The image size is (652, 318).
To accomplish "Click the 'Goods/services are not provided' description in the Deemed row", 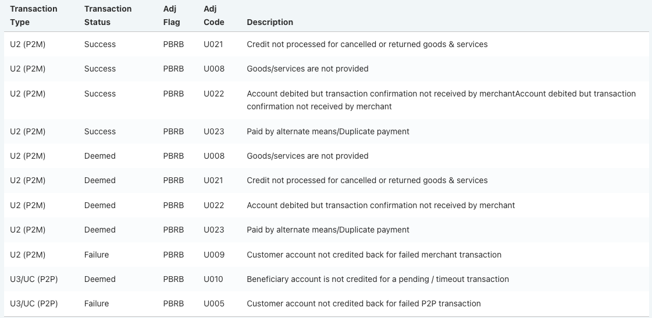I will [307, 156].
